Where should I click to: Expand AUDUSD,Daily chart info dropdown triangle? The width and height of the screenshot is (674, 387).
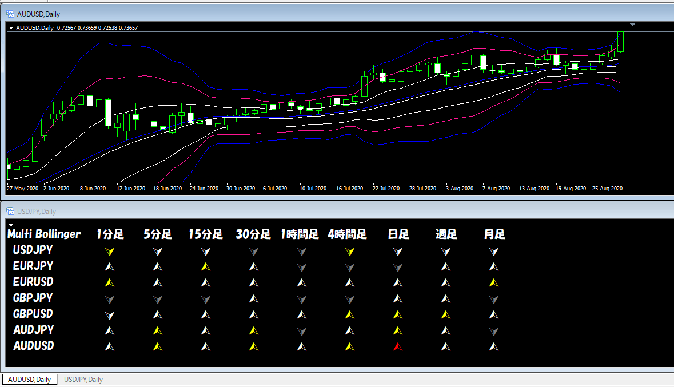point(11,27)
